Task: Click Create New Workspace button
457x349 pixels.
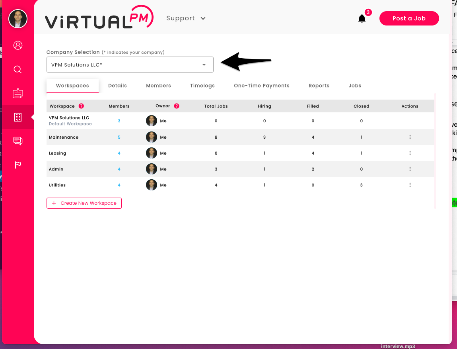Action: pyautogui.click(x=84, y=203)
